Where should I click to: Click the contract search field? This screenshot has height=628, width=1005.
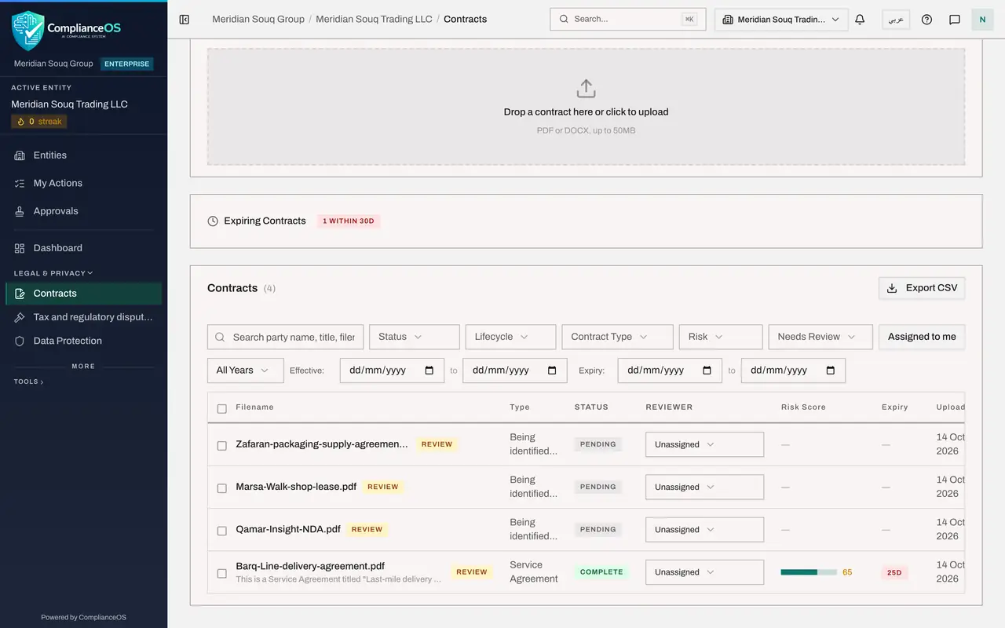286,337
